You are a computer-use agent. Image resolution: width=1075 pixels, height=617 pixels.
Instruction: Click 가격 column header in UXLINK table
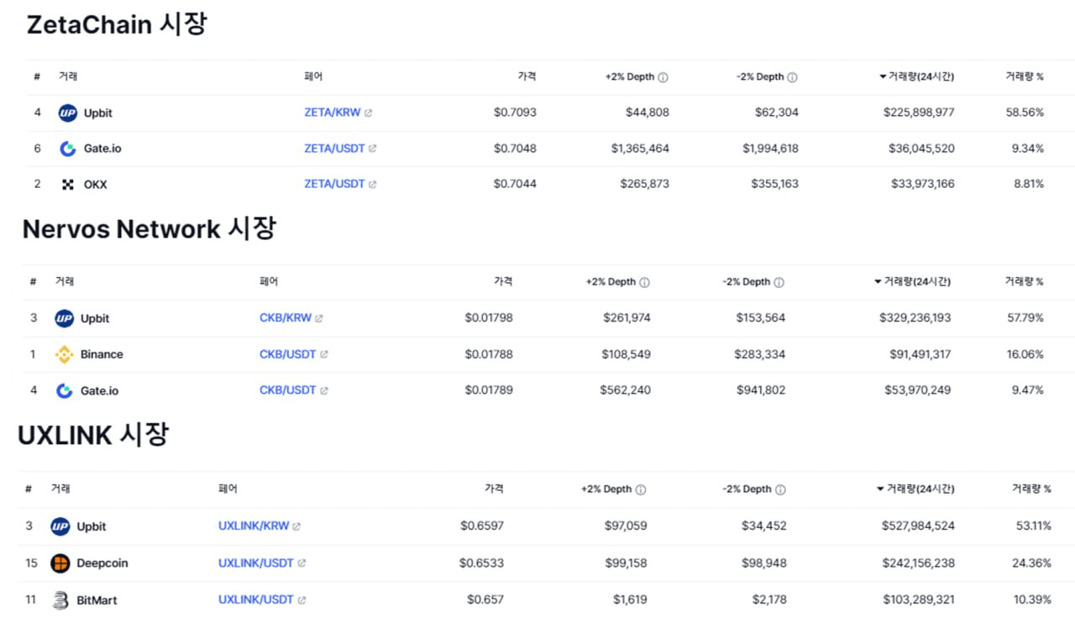coord(495,489)
